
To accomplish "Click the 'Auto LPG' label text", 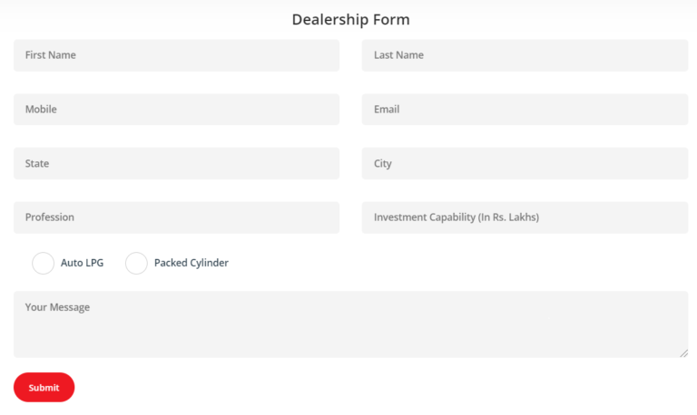I will tap(82, 264).
